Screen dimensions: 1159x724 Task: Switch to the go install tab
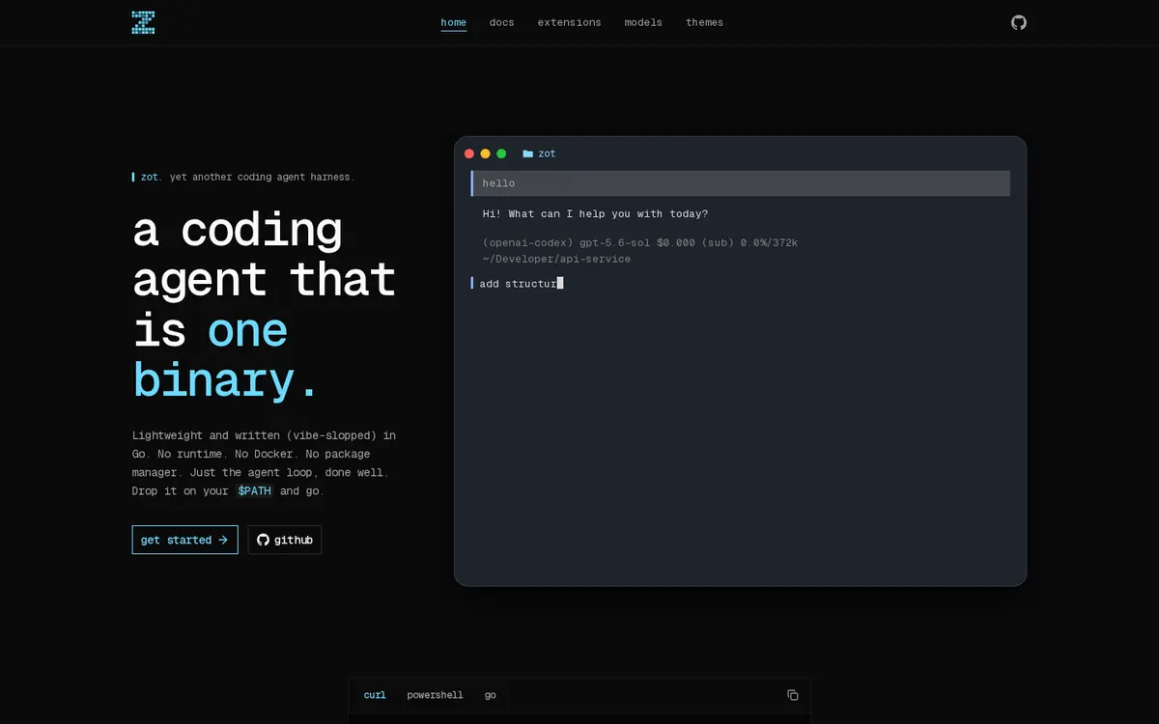[491, 695]
